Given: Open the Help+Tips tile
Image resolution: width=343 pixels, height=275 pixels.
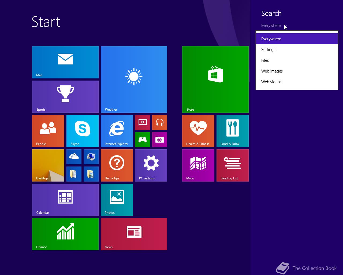Looking at the screenshot, I should 117,165.
